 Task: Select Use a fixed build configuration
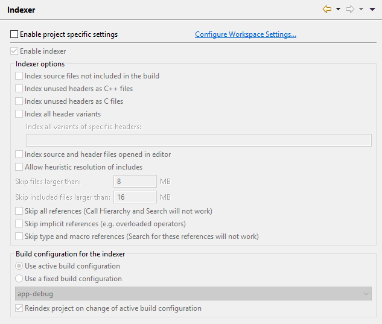(19, 278)
